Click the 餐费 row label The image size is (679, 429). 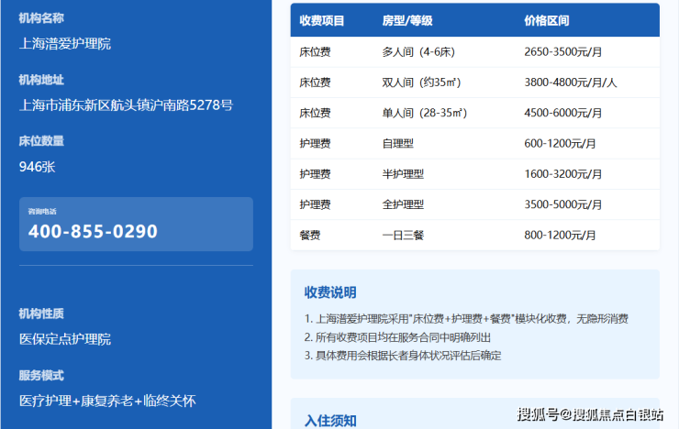309,236
